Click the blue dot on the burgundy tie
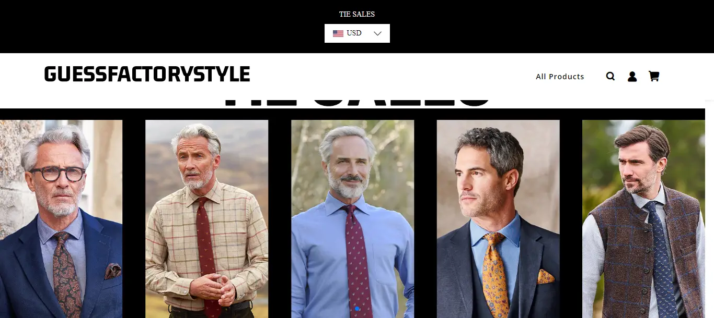 357,309
